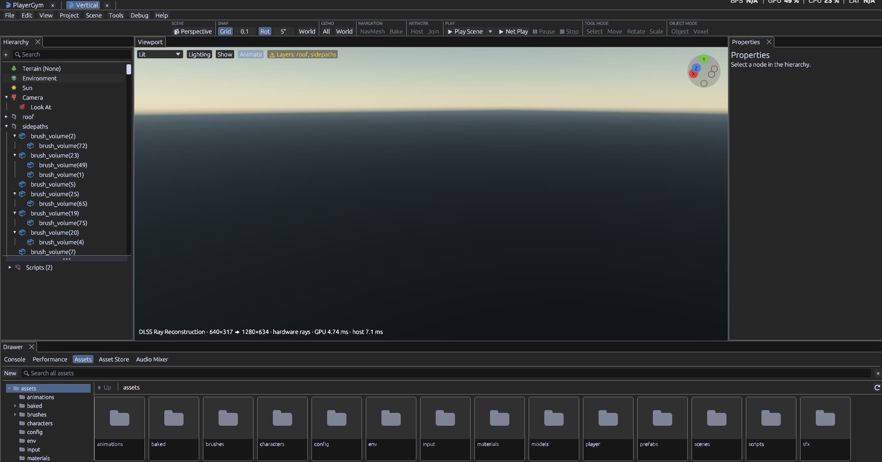This screenshot has width=882, height=462.
Task: Switch to the Console tab
Action: 15,360
